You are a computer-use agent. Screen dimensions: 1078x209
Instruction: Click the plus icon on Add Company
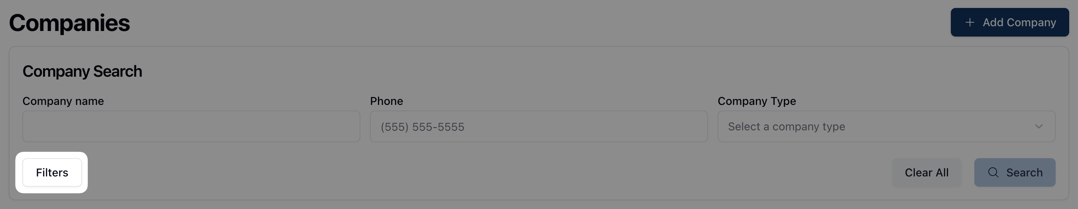pos(970,23)
